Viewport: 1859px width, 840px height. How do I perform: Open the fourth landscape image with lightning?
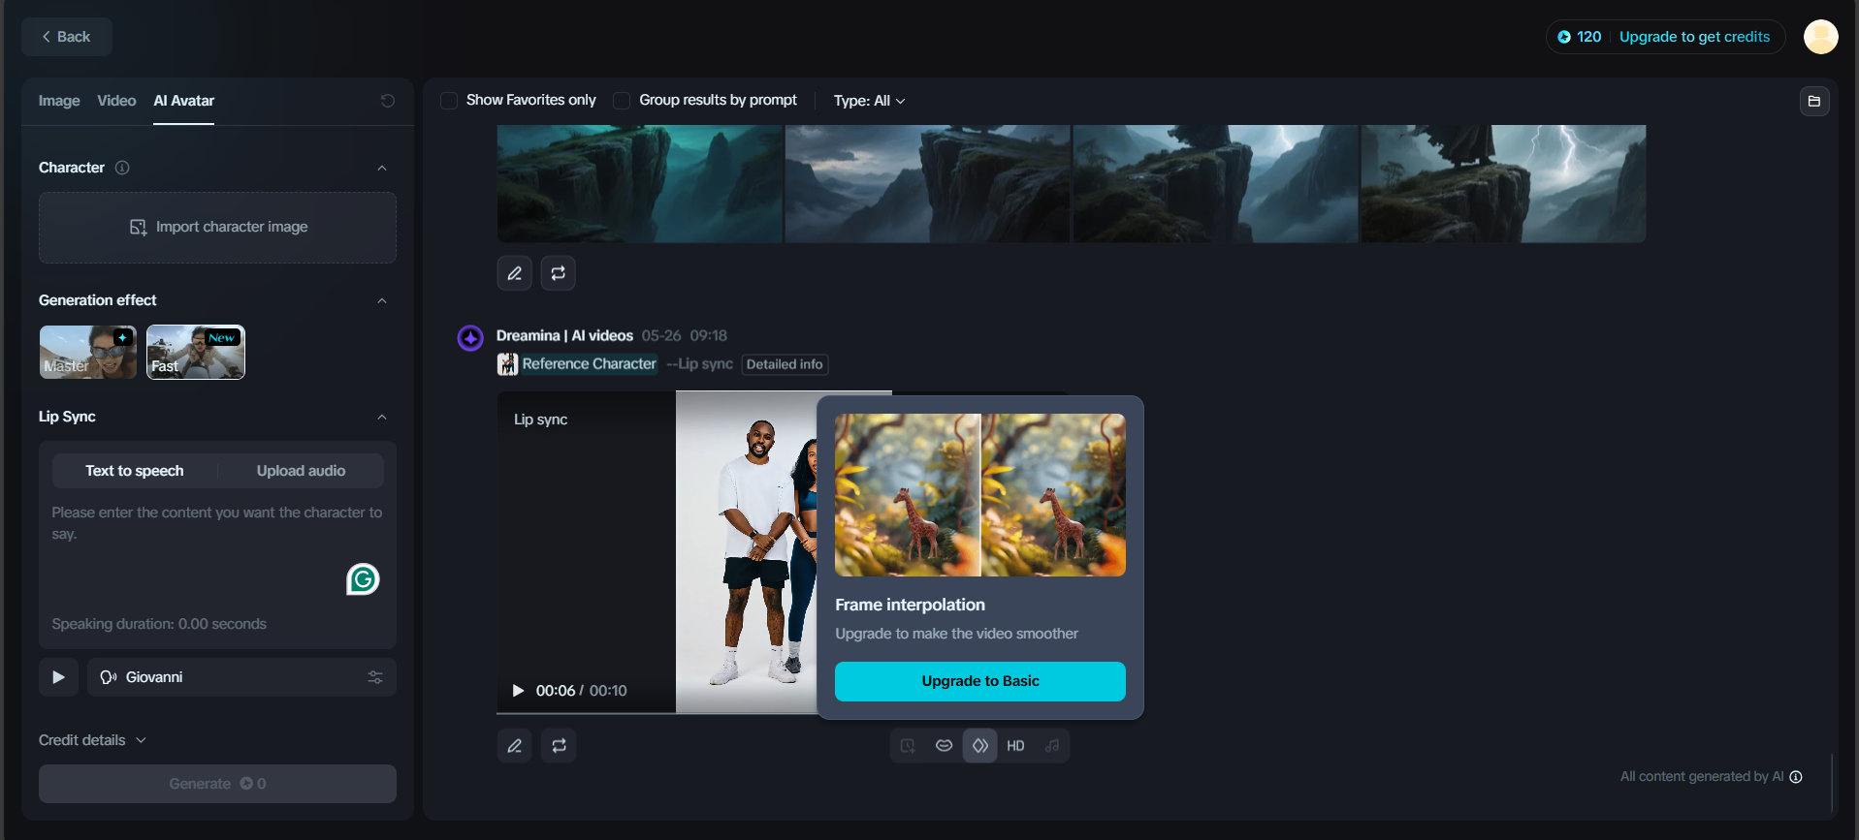click(1503, 183)
